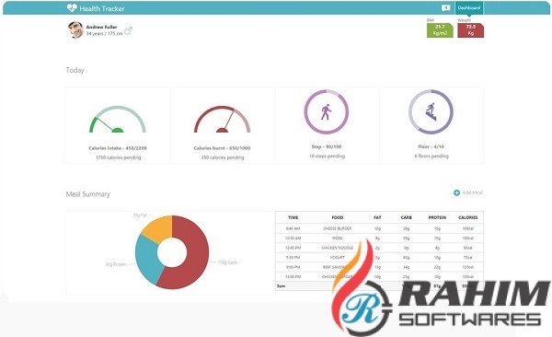The height and width of the screenshot is (337, 552).
Task: Click the Health Tracker heart logo
Action: [x=72, y=8]
